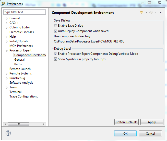The height and width of the screenshot is (141, 167).
Task: Open the help question mark icon
Action: (8, 133)
